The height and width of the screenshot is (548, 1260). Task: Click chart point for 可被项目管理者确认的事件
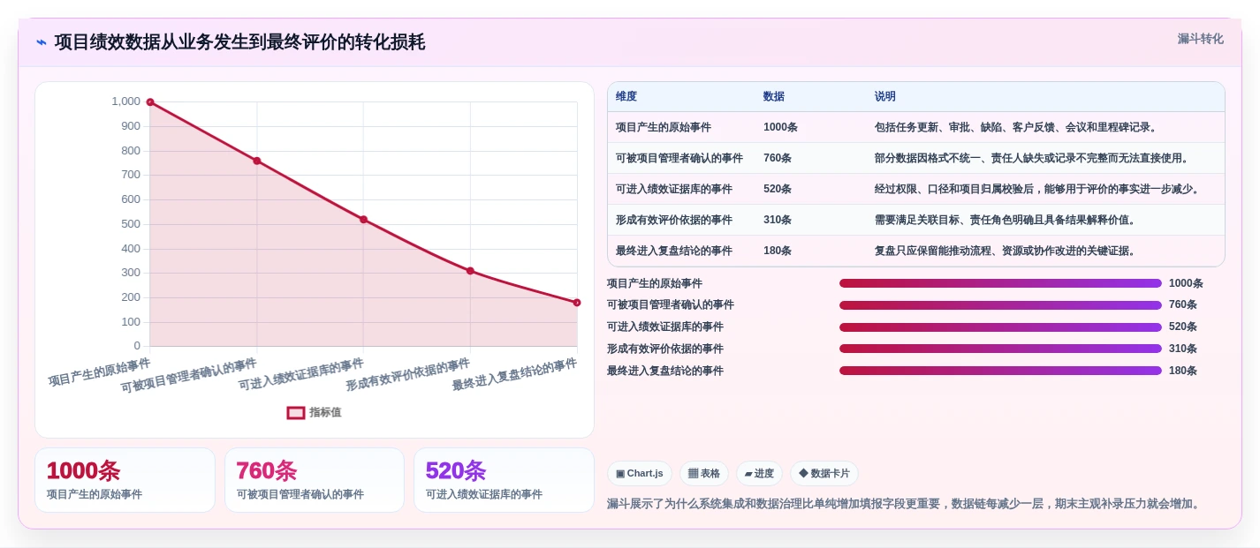(257, 161)
